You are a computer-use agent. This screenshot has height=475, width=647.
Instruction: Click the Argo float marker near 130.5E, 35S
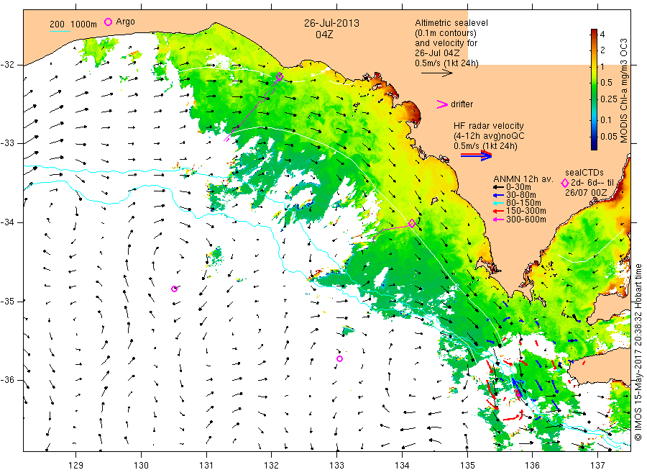[174, 289]
